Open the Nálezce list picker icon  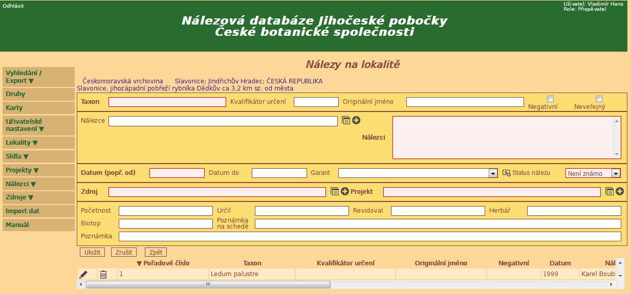point(346,121)
